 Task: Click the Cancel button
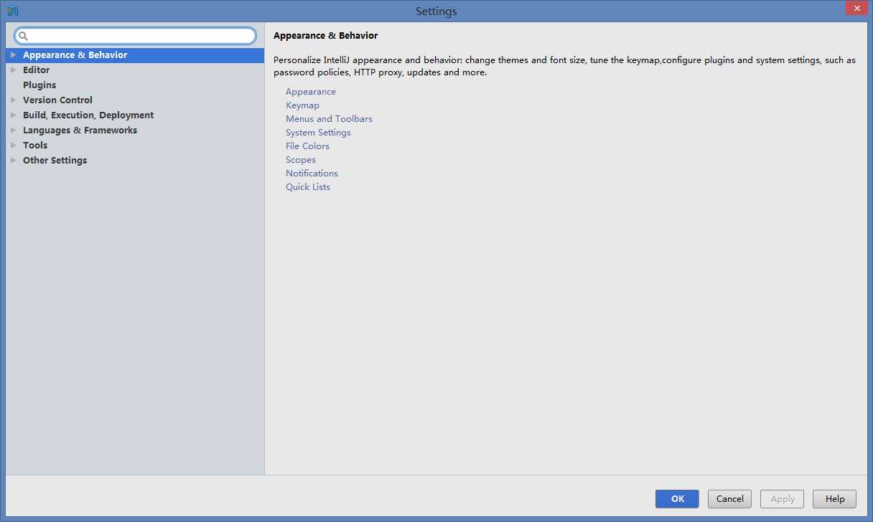pyautogui.click(x=729, y=499)
